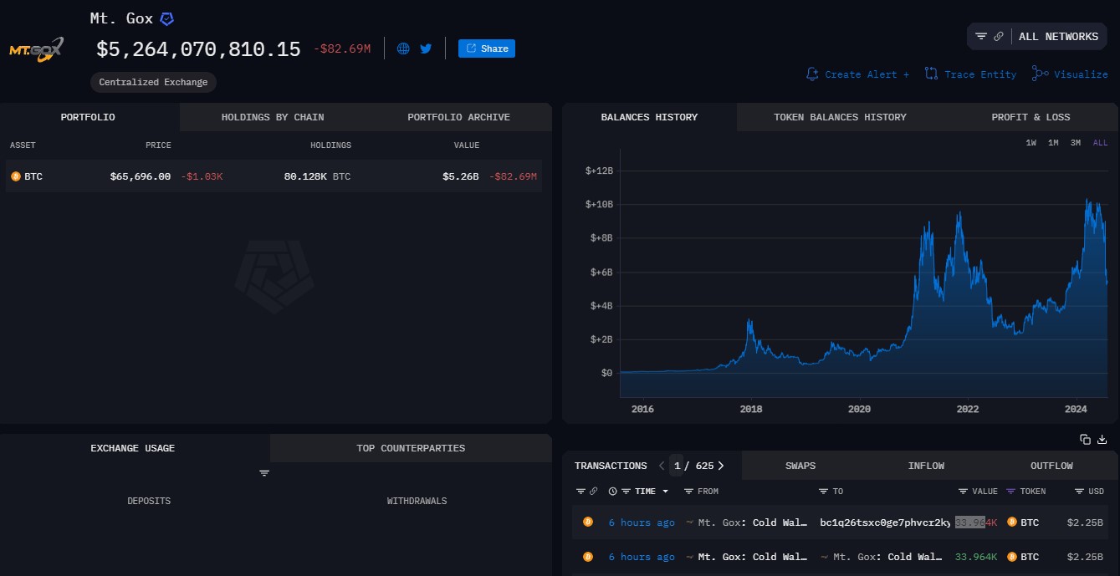Click the Mt. Gox logo

(36, 48)
